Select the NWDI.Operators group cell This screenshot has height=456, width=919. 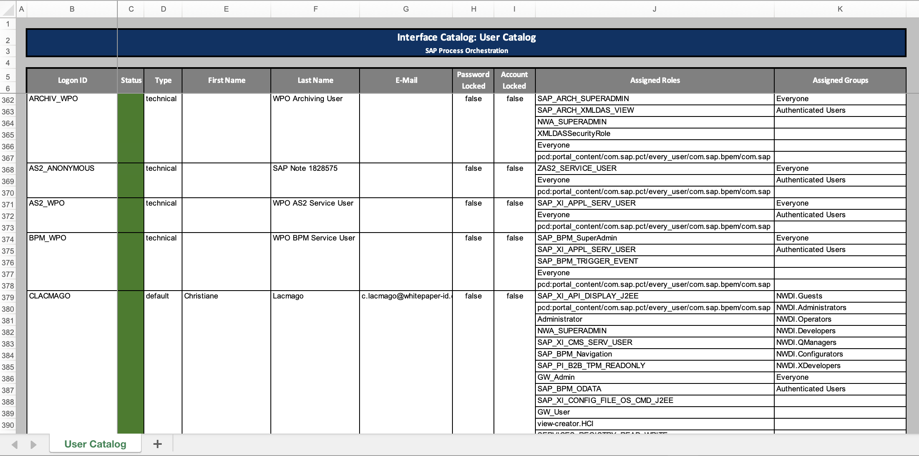pos(840,319)
